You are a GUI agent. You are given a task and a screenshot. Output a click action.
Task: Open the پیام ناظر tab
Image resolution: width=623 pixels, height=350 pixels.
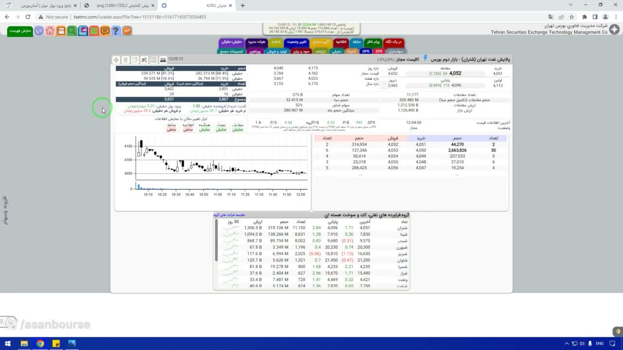pyautogui.click(x=373, y=42)
